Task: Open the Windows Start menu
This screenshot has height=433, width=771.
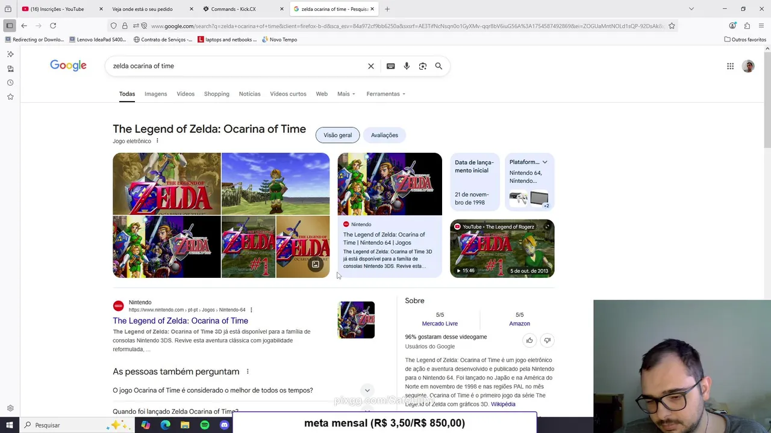Action: pyautogui.click(x=10, y=425)
